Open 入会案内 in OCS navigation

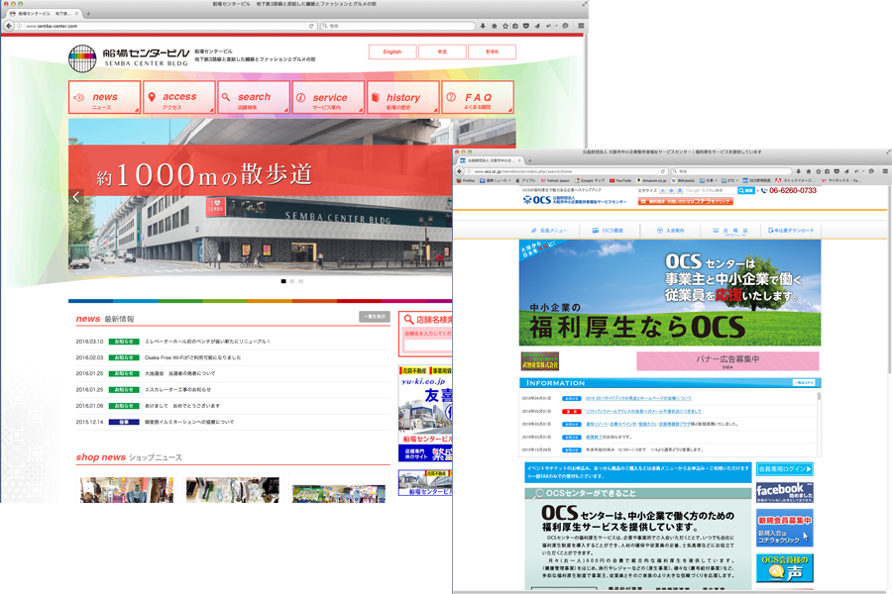point(670,231)
